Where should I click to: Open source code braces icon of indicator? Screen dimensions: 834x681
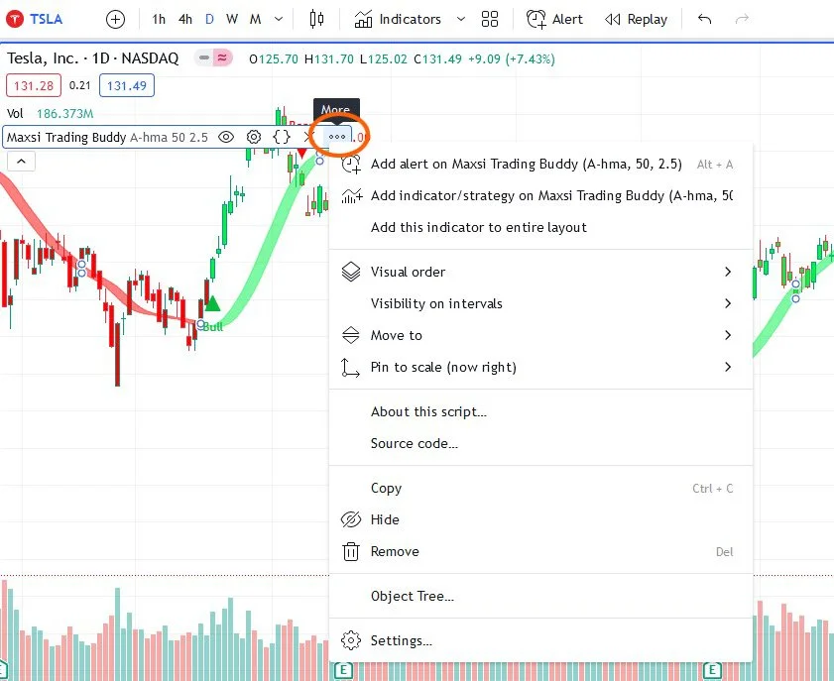coord(282,137)
